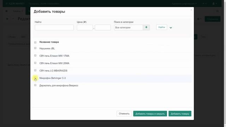Image resolution: width=226 pixels, height=127 pixels.
Task: Close the Добавить товары dialog
Action: click(x=191, y=10)
